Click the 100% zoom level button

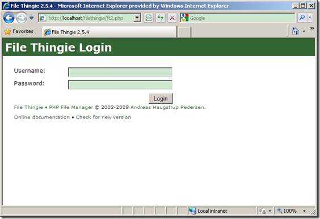287,211
